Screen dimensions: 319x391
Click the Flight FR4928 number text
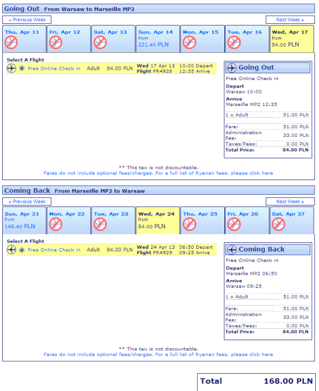[x=155, y=71]
